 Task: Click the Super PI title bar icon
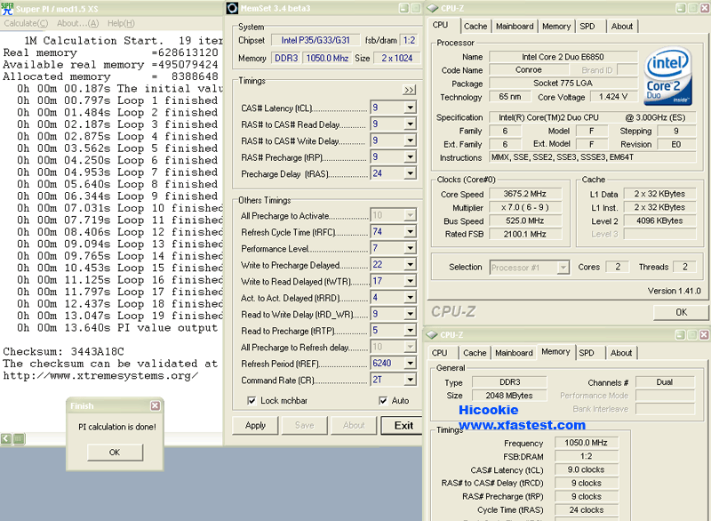click(x=7, y=8)
